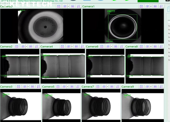Click the Camera3 snapshot camera icon
This screenshot has height=122, width=170.
click(x=25, y=87)
